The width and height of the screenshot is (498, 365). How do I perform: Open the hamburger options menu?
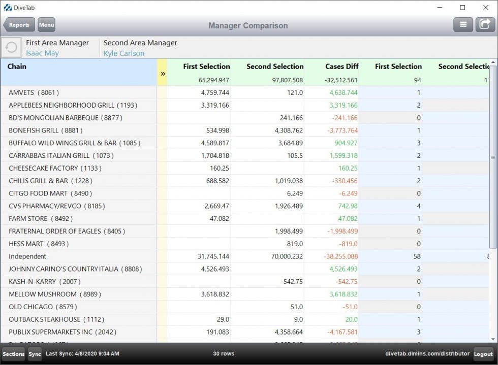(x=463, y=24)
